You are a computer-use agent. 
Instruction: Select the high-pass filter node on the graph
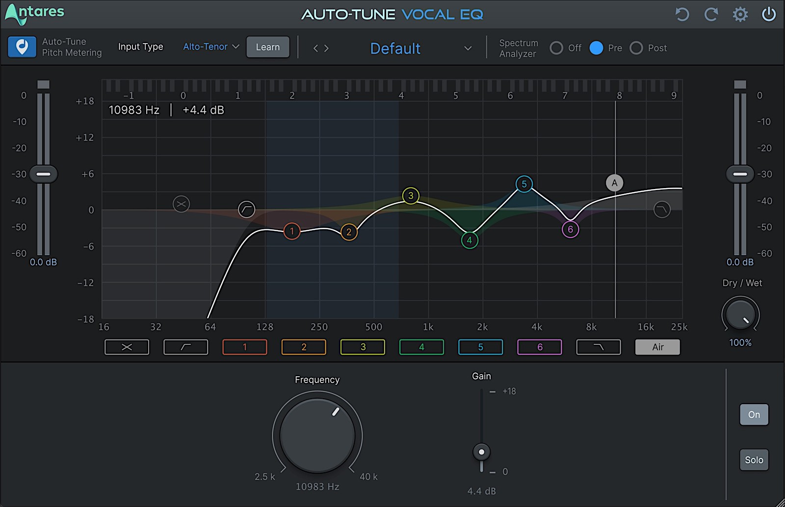(x=246, y=210)
